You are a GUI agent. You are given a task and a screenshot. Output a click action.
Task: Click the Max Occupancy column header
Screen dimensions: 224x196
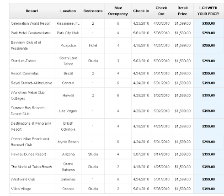(118, 11)
